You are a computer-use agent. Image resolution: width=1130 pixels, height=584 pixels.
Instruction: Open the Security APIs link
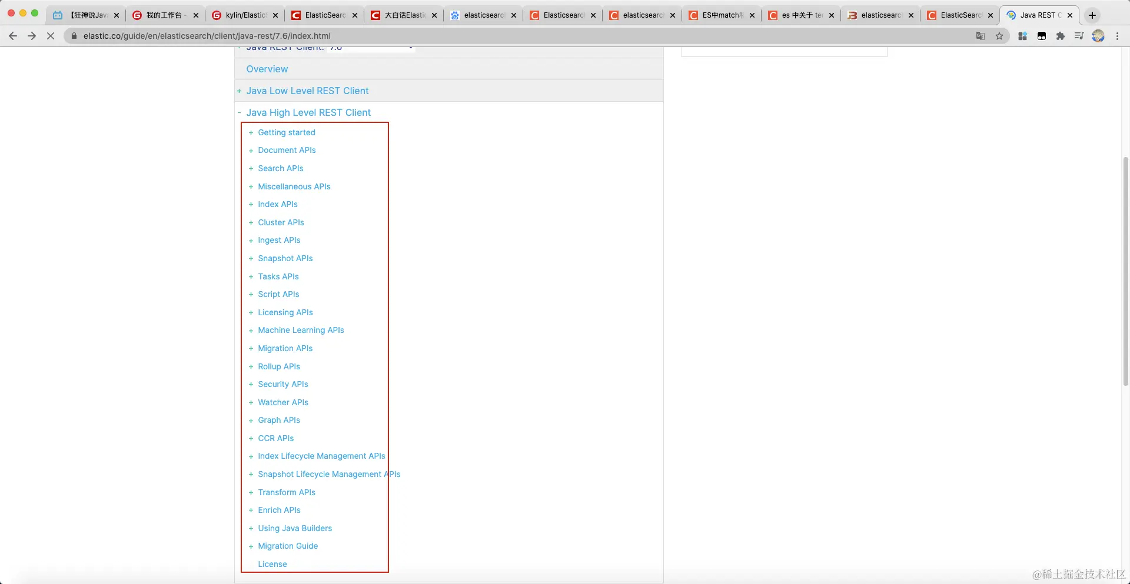pyautogui.click(x=283, y=384)
